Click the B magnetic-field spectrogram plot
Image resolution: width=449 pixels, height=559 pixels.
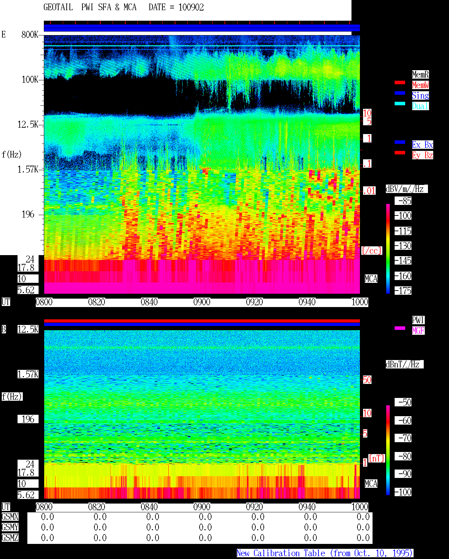click(202, 414)
